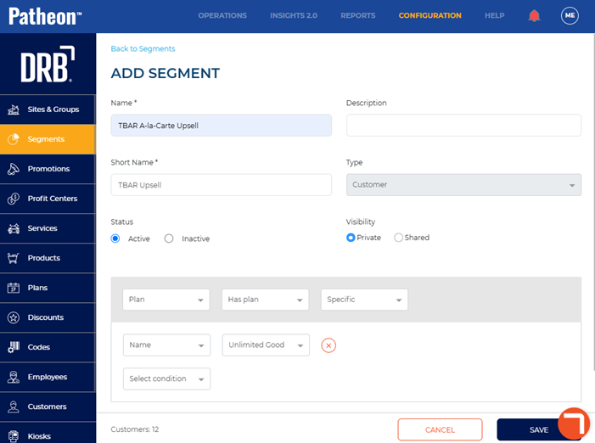Switch to the Reports tab
The height and width of the screenshot is (443, 595).
click(358, 15)
